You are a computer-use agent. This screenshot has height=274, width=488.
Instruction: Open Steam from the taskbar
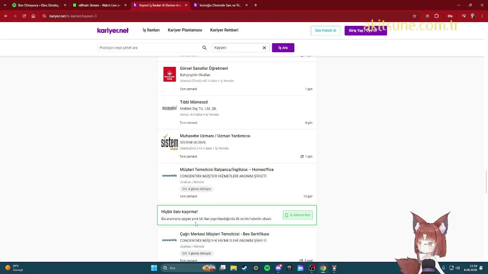244,268
